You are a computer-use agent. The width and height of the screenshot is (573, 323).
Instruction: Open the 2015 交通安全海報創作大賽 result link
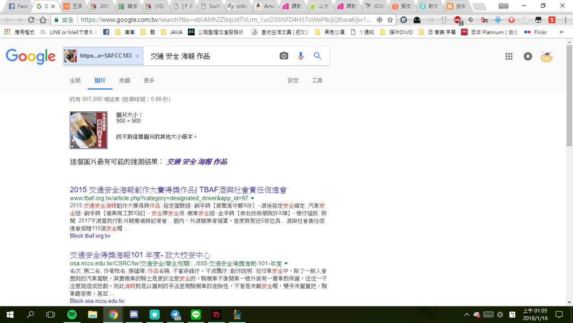coord(178,190)
